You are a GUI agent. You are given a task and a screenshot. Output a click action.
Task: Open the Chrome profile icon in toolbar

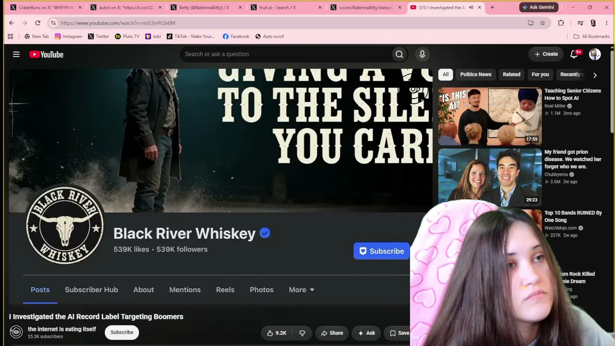pos(593,23)
